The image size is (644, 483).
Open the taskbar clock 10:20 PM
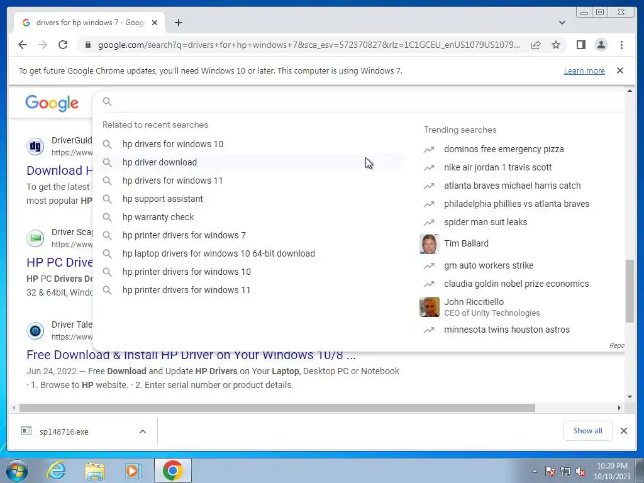(612, 471)
